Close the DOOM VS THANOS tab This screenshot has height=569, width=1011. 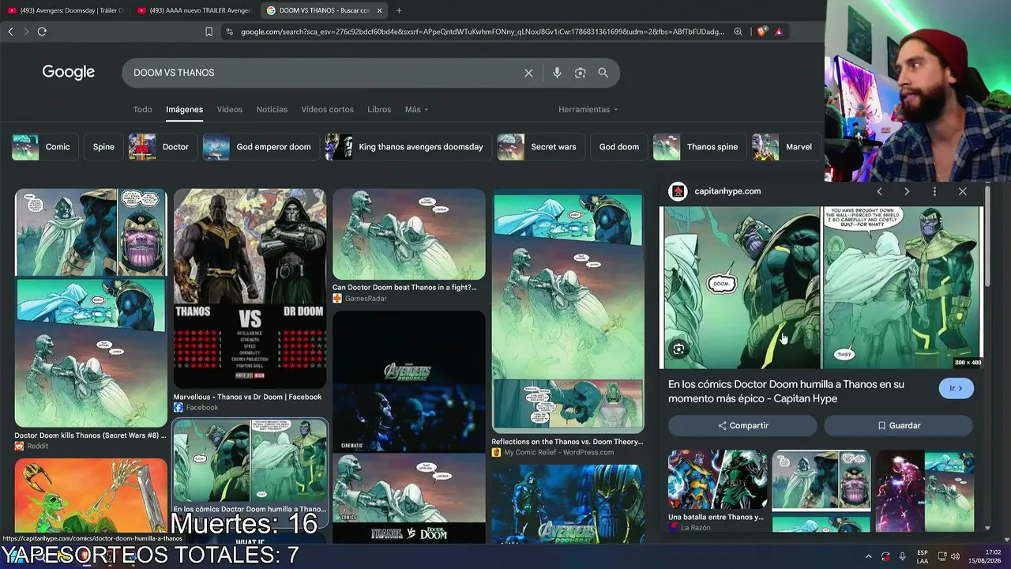tap(380, 10)
